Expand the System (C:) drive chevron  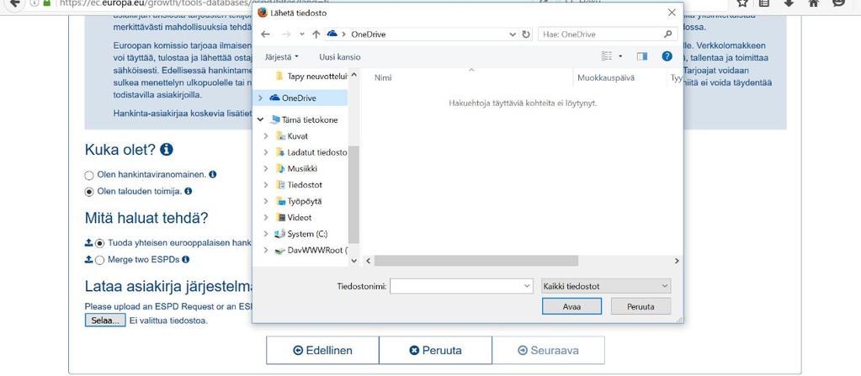click(266, 234)
